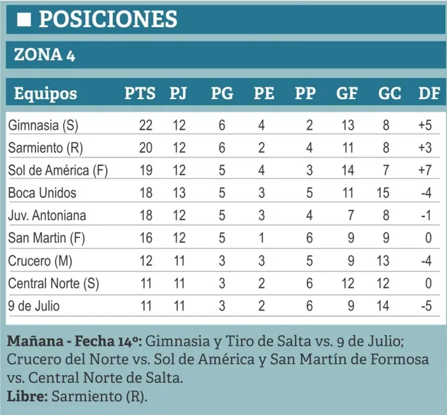Select the PJ column header

pos(179,93)
